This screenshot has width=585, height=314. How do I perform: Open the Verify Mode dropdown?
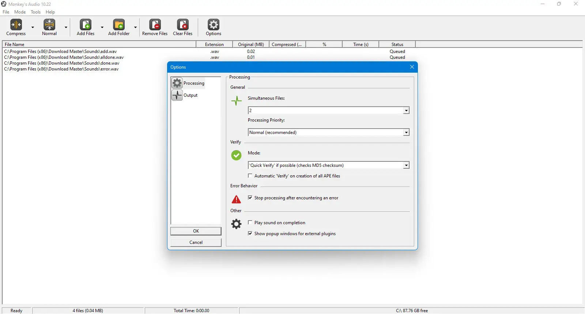[x=406, y=165]
